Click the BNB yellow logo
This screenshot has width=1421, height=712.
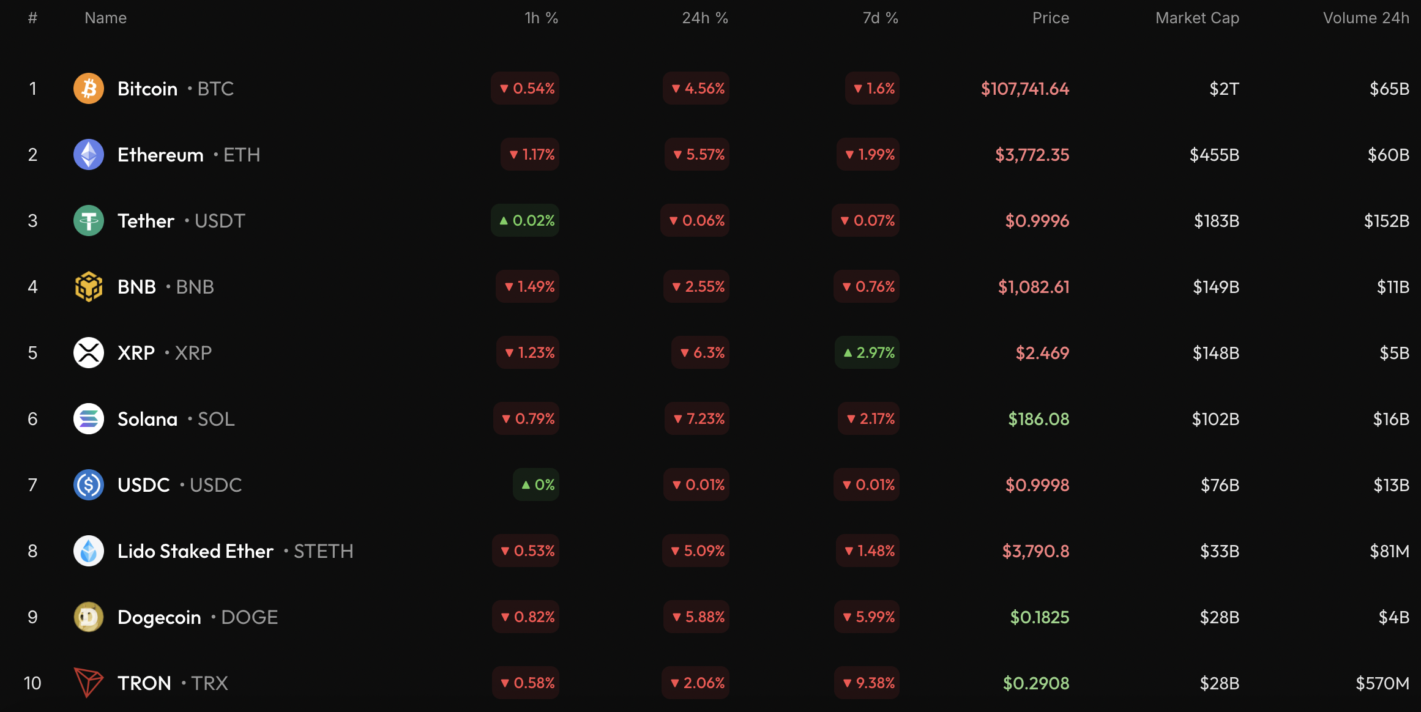89,286
